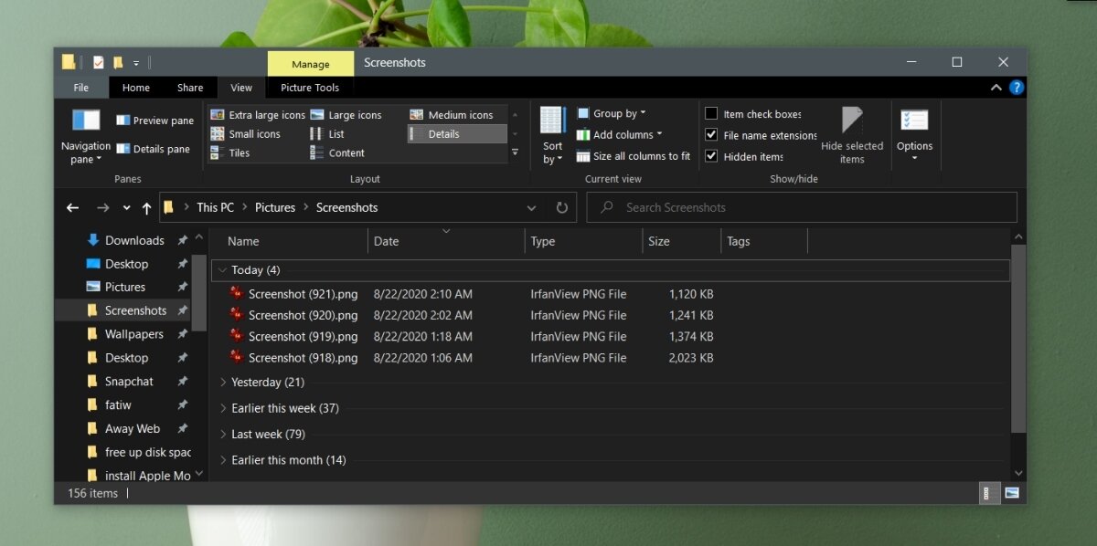
Task: Click the Navigation pane icon
Action: coord(85,121)
